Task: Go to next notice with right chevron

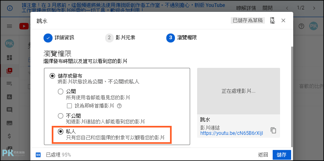Action: 314,8
